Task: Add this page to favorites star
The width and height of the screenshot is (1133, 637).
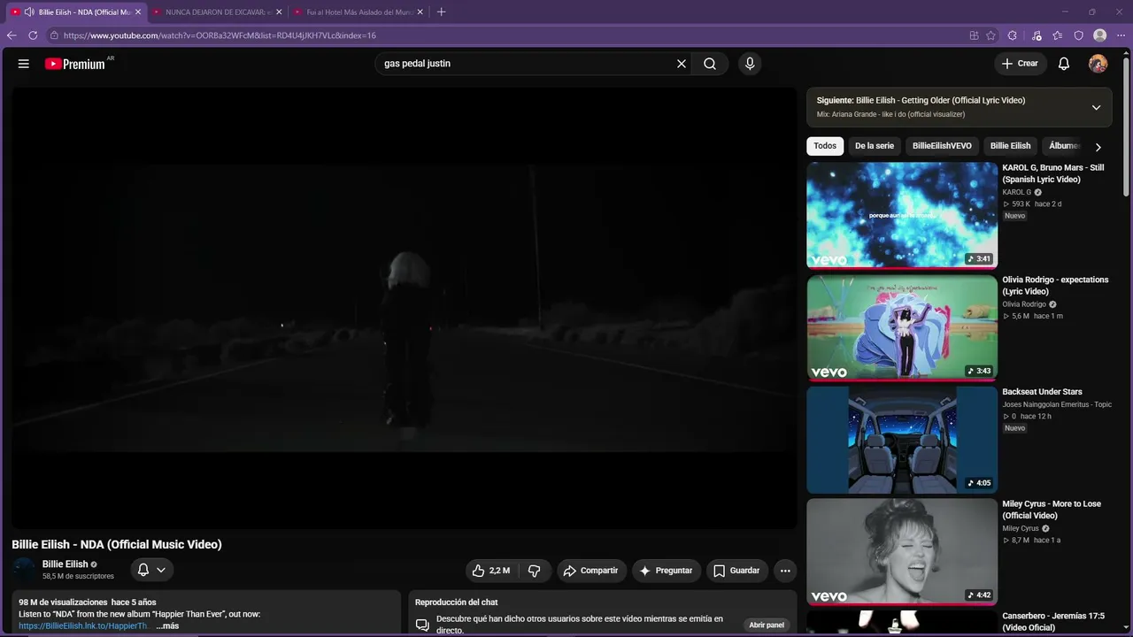Action: (990, 35)
